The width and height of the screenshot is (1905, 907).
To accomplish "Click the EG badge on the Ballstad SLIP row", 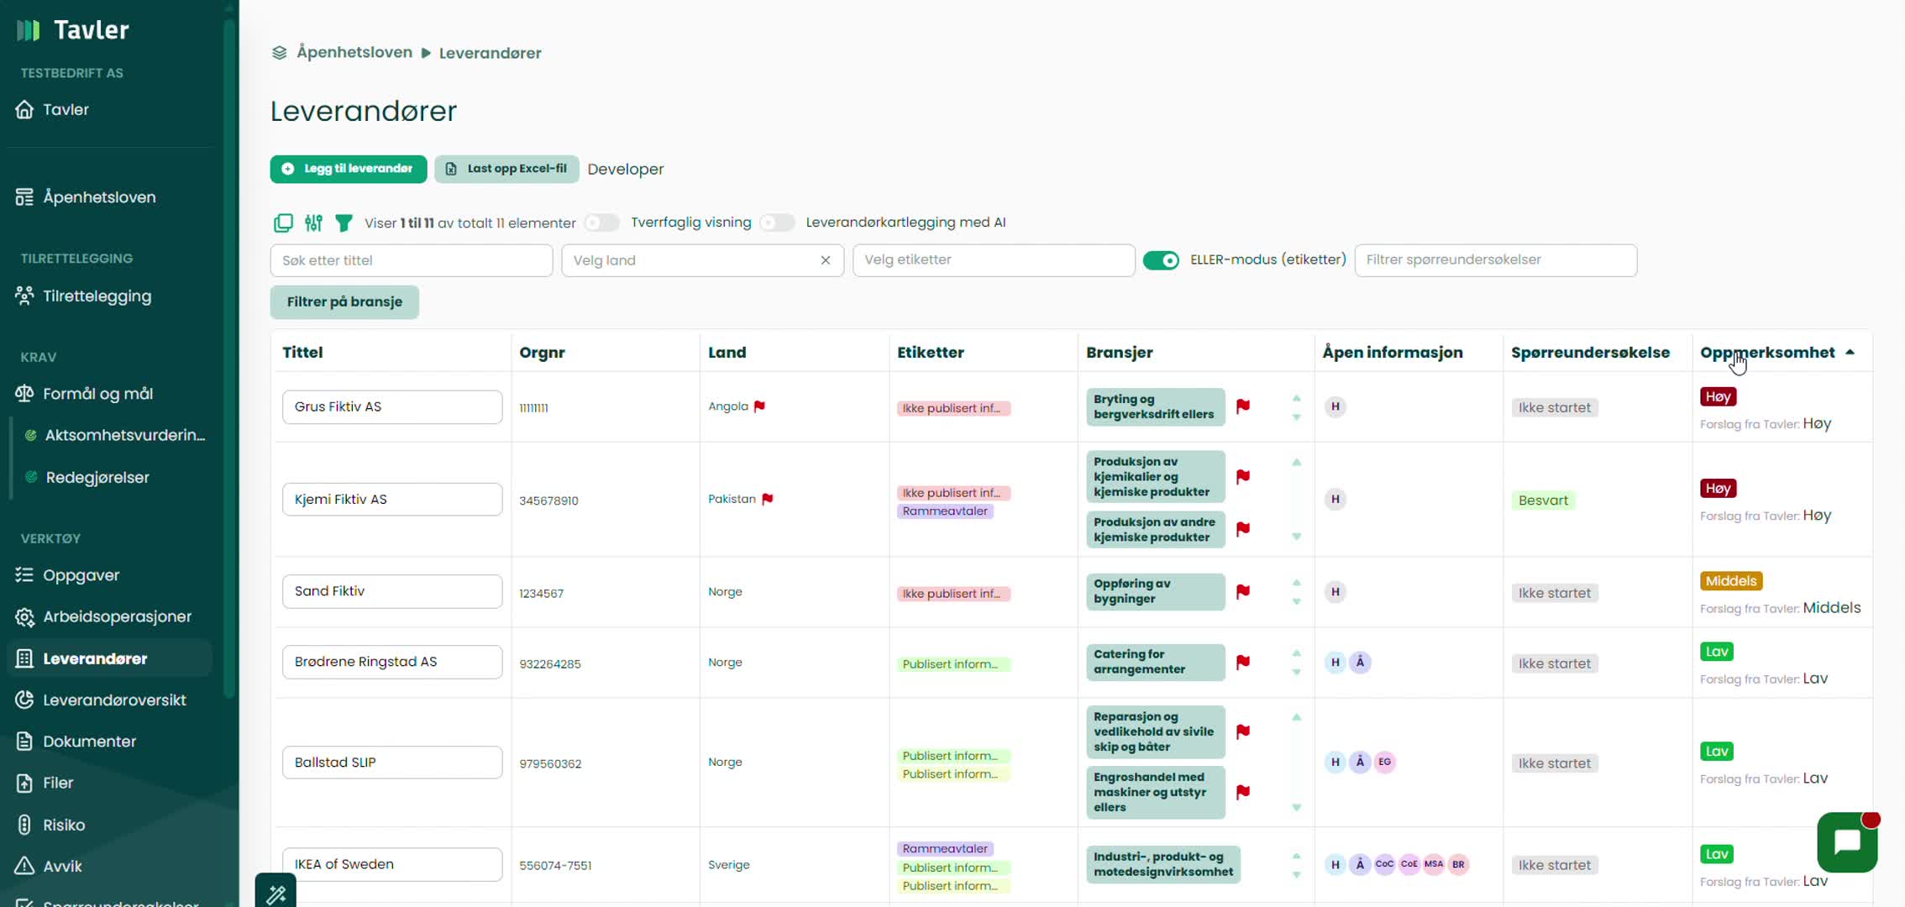I will click(1384, 763).
